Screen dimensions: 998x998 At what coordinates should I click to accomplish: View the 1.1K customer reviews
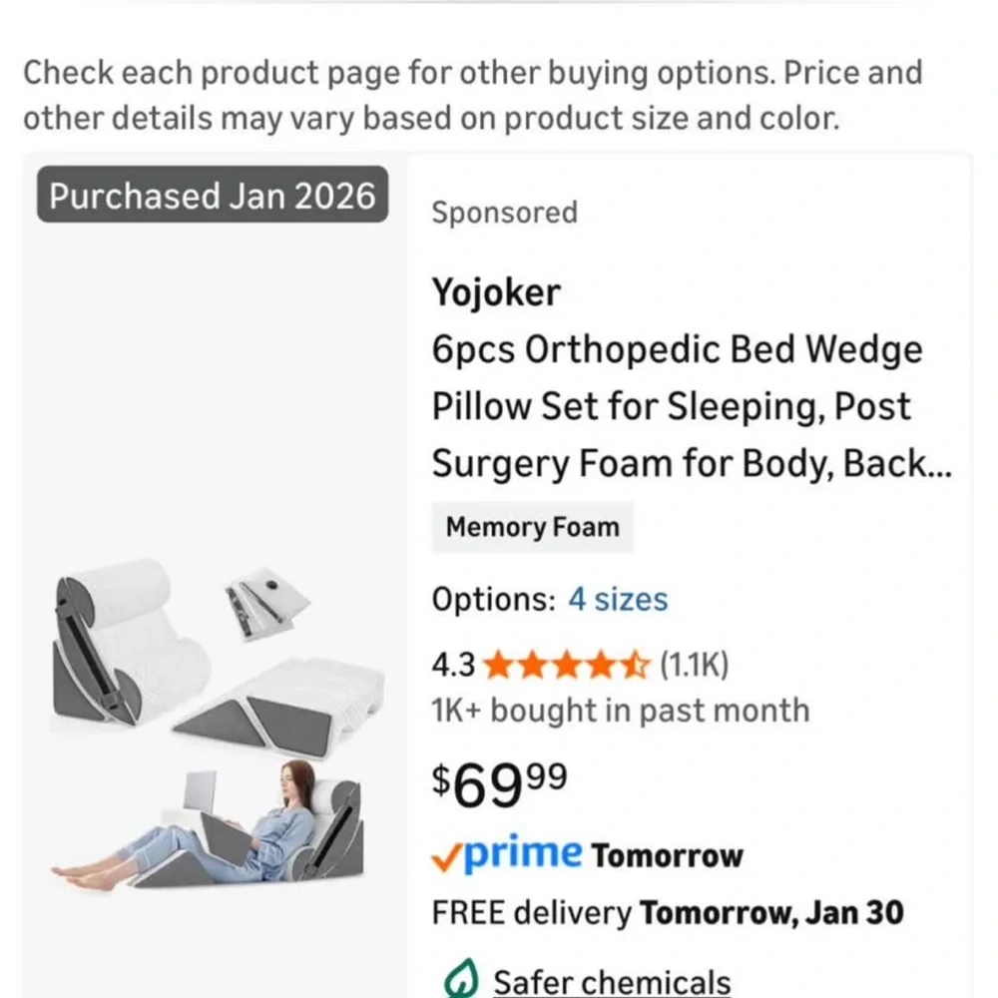coord(694,664)
